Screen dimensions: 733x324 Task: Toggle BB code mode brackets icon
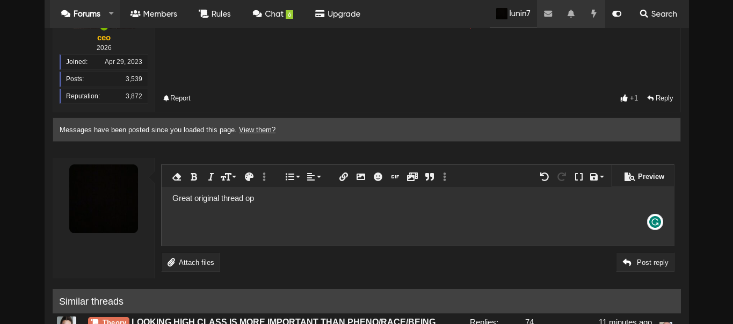[x=579, y=177]
